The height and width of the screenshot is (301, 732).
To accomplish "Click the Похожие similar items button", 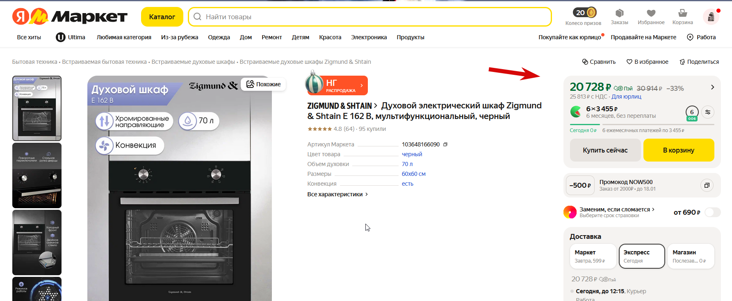I will click(263, 84).
